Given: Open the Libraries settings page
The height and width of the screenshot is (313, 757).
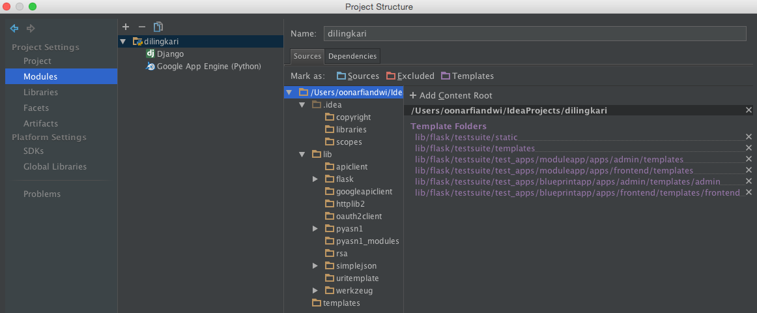Looking at the screenshot, I should pos(40,92).
